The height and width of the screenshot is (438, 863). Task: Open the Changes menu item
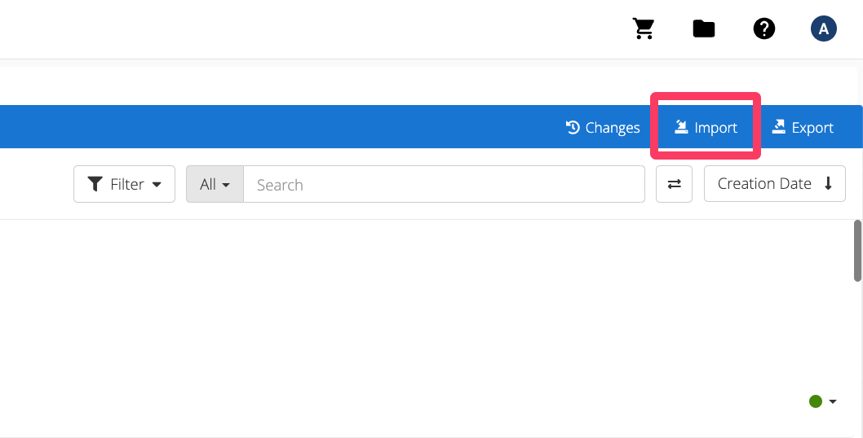pyautogui.click(x=603, y=128)
